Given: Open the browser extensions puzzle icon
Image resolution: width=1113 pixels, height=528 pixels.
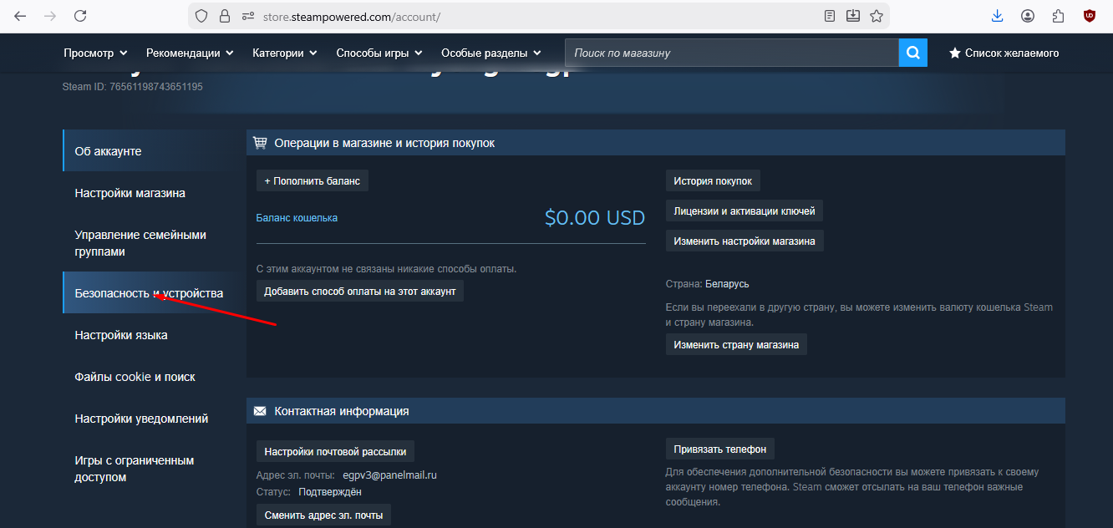Looking at the screenshot, I should [1059, 16].
